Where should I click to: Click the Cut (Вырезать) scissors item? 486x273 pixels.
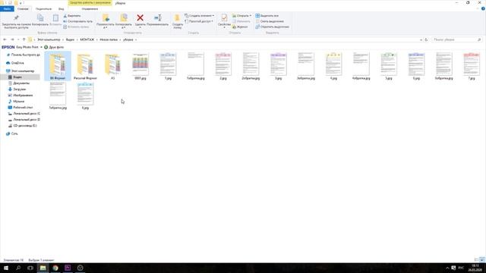[72, 16]
